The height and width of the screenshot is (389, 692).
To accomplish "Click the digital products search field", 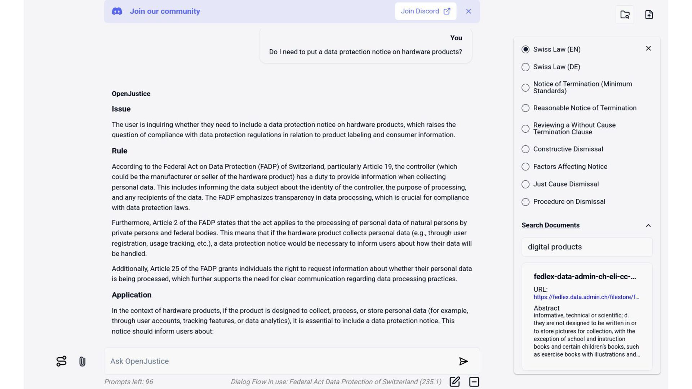I will pos(586,247).
